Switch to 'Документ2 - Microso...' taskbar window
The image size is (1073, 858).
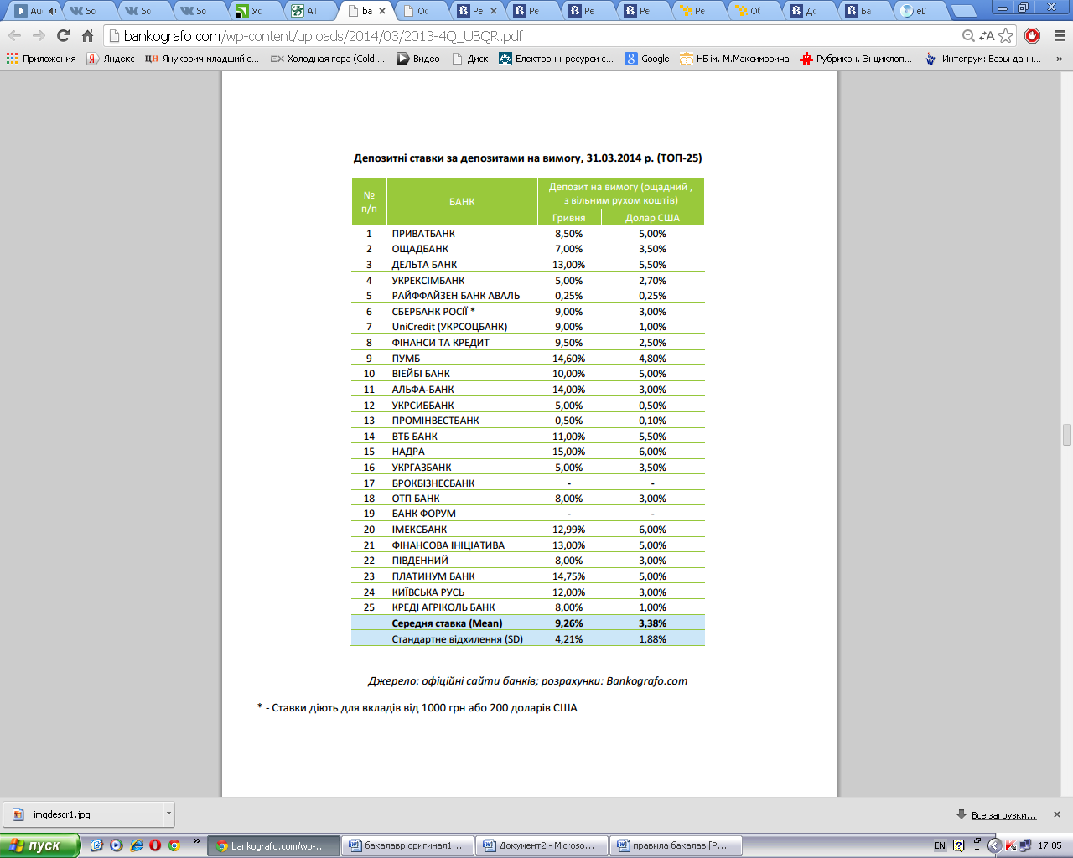click(x=542, y=845)
